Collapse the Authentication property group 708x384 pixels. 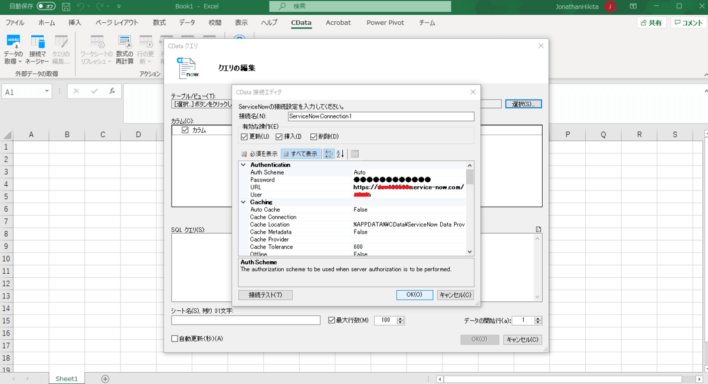coord(242,165)
